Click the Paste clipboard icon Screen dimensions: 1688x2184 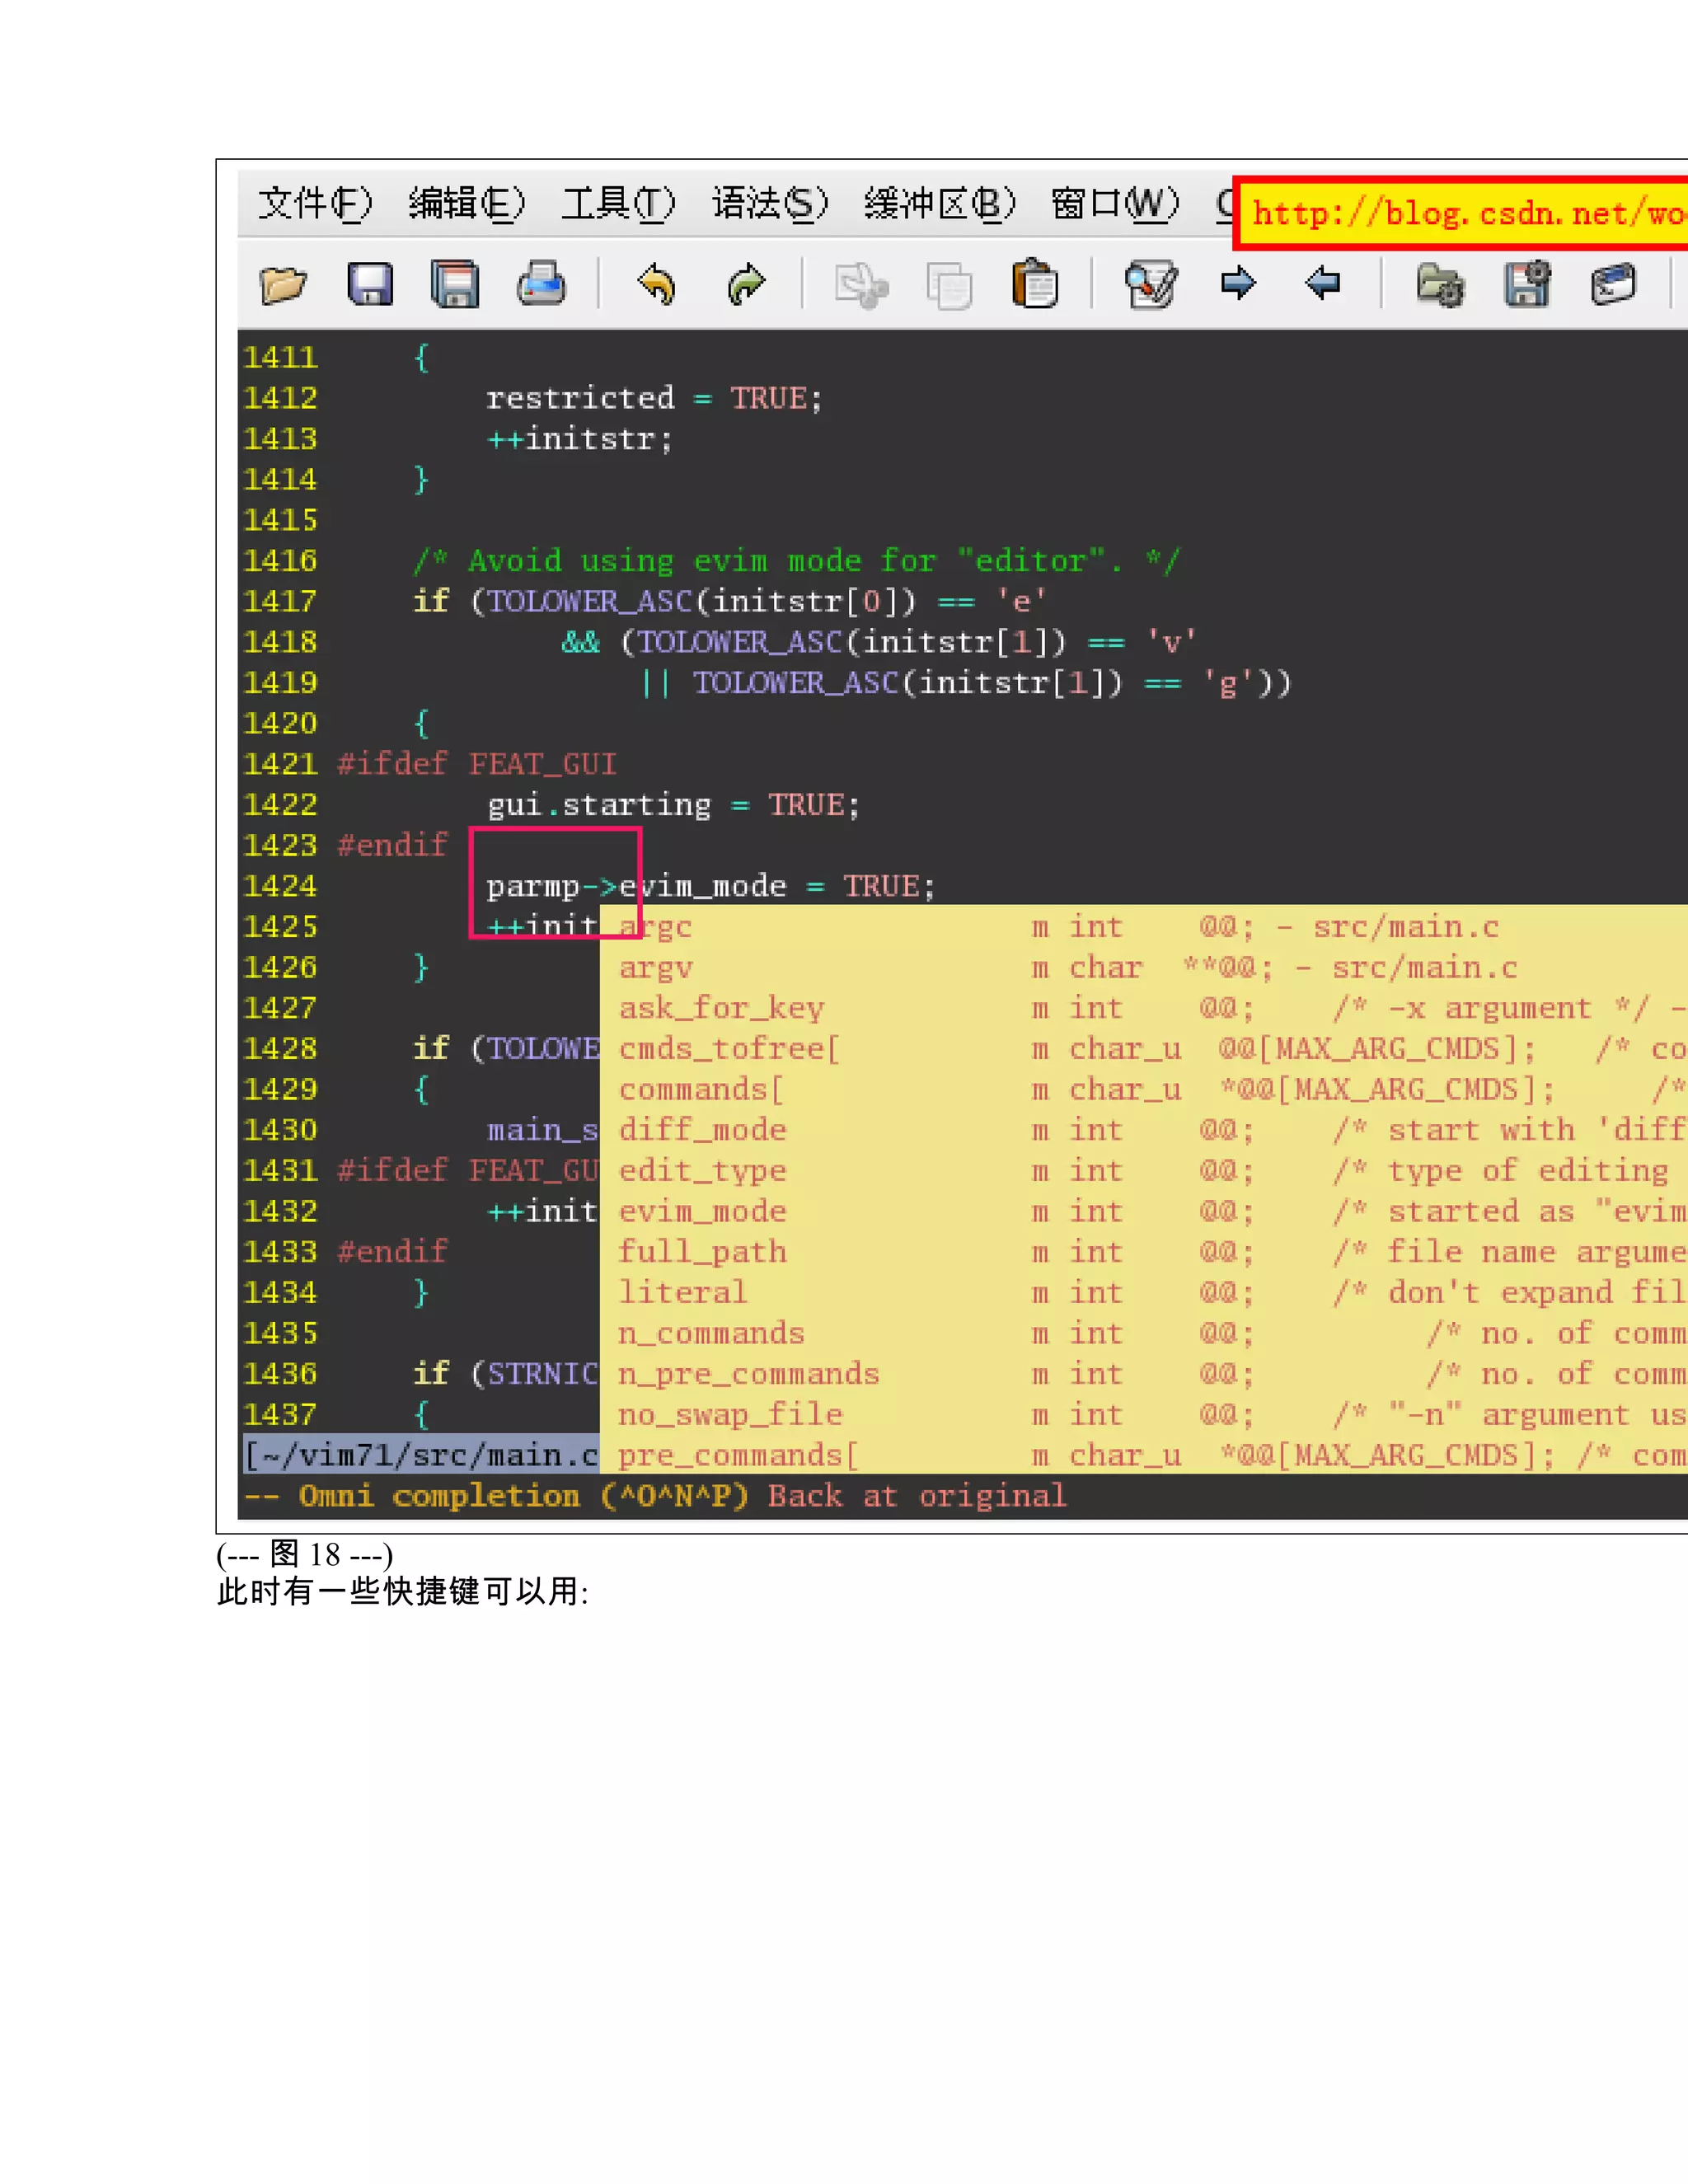[1035, 285]
